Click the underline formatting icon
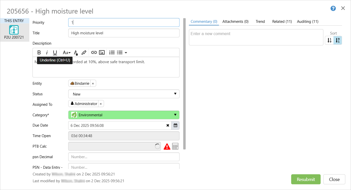Viewport: 351px width, 190px height. pos(55,52)
